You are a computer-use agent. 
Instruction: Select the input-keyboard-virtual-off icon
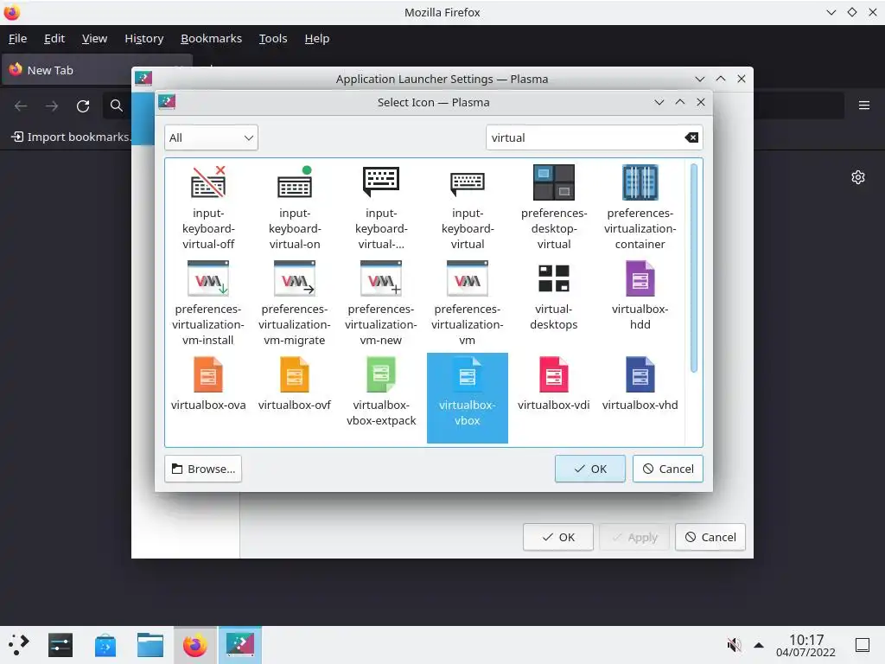tap(208, 207)
